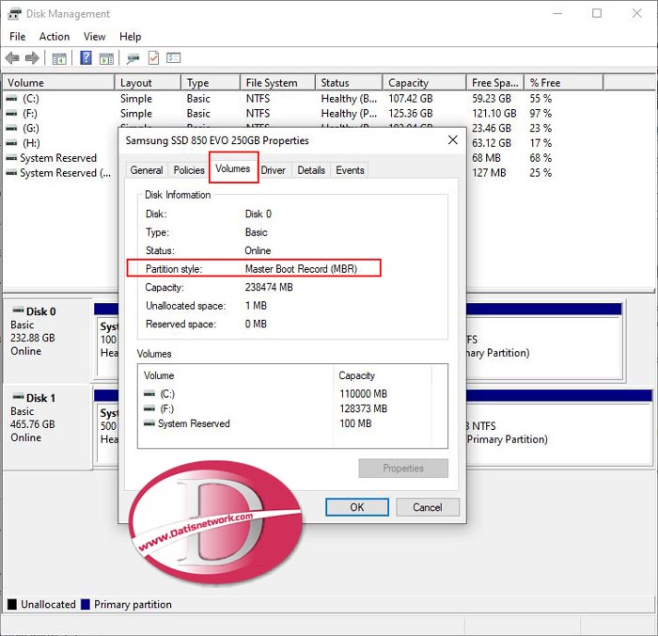Viewport: 658px width, 636px height.
Task: Open the View menu
Action: [94, 37]
